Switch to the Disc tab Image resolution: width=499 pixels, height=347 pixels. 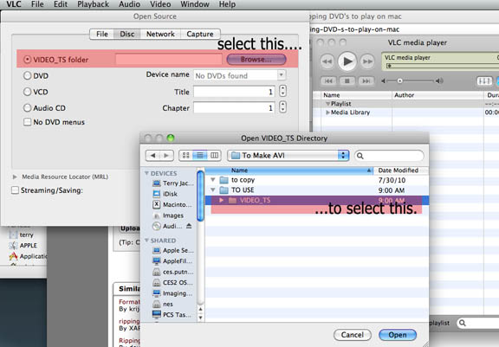point(127,34)
